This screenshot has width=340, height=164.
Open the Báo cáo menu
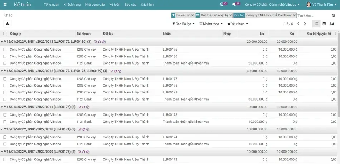pyautogui.click(x=131, y=5)
